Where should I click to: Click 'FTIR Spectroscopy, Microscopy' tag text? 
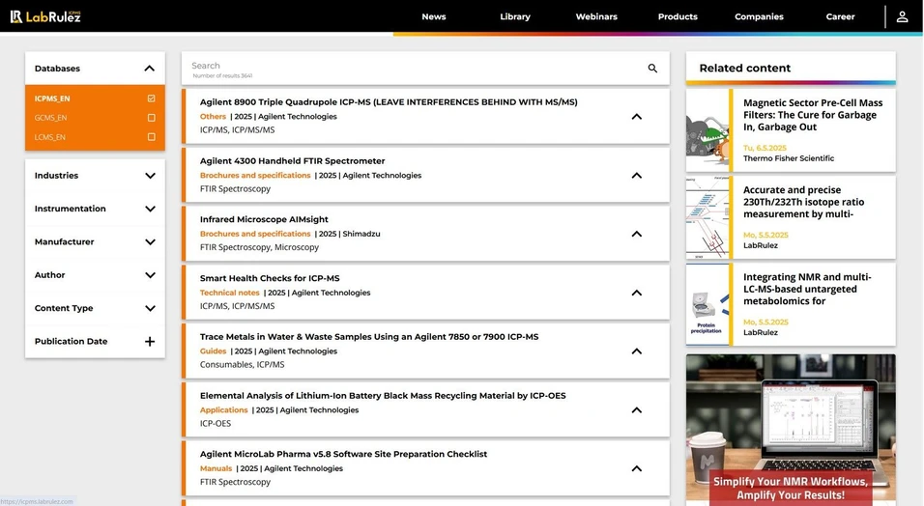point(259,247)
